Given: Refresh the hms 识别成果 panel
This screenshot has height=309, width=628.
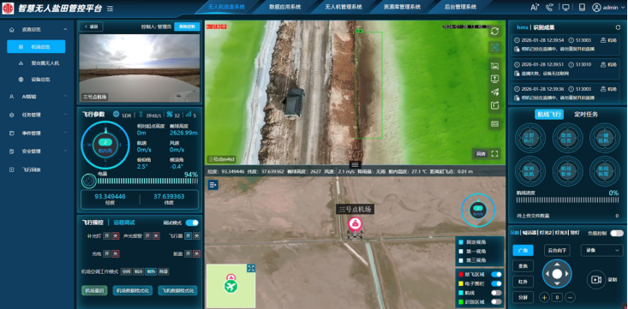Looking at the screenshot, I should [x=618, y=27].
